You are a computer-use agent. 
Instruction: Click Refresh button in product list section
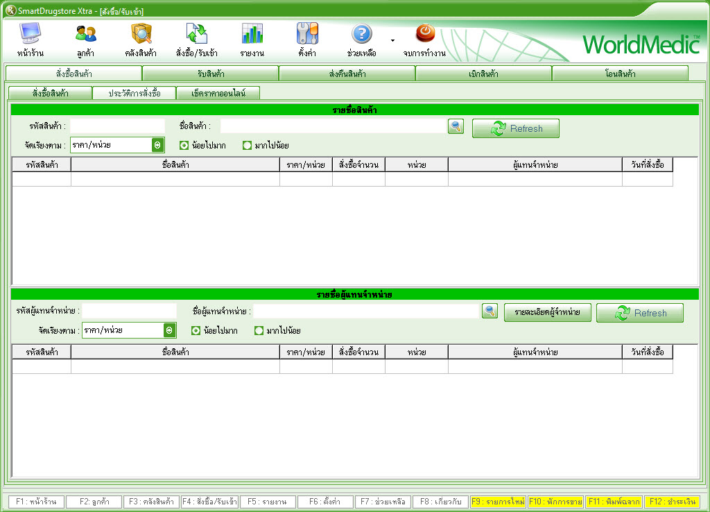[515, 128]
